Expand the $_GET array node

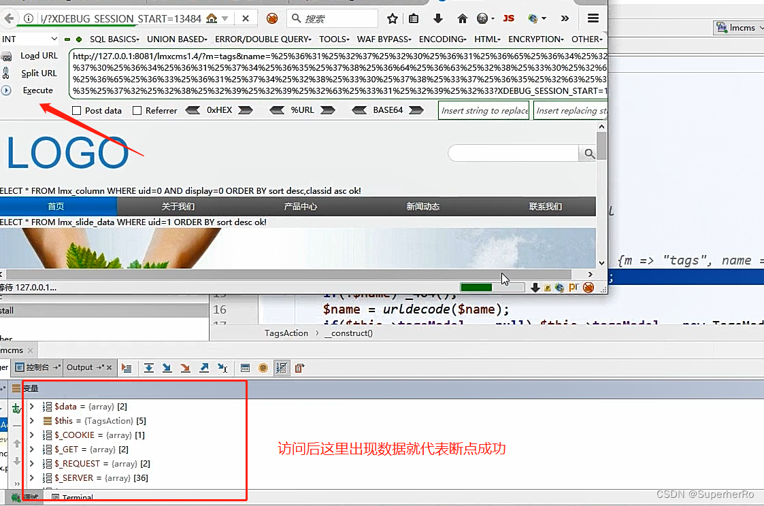click(32, 449)
